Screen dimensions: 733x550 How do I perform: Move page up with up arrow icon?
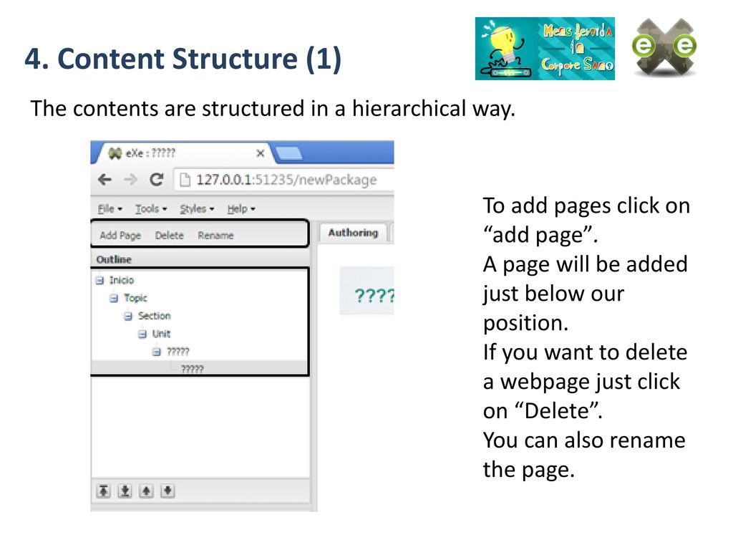pos(146,491)
